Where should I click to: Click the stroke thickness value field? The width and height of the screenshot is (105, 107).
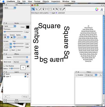(27, 32)
